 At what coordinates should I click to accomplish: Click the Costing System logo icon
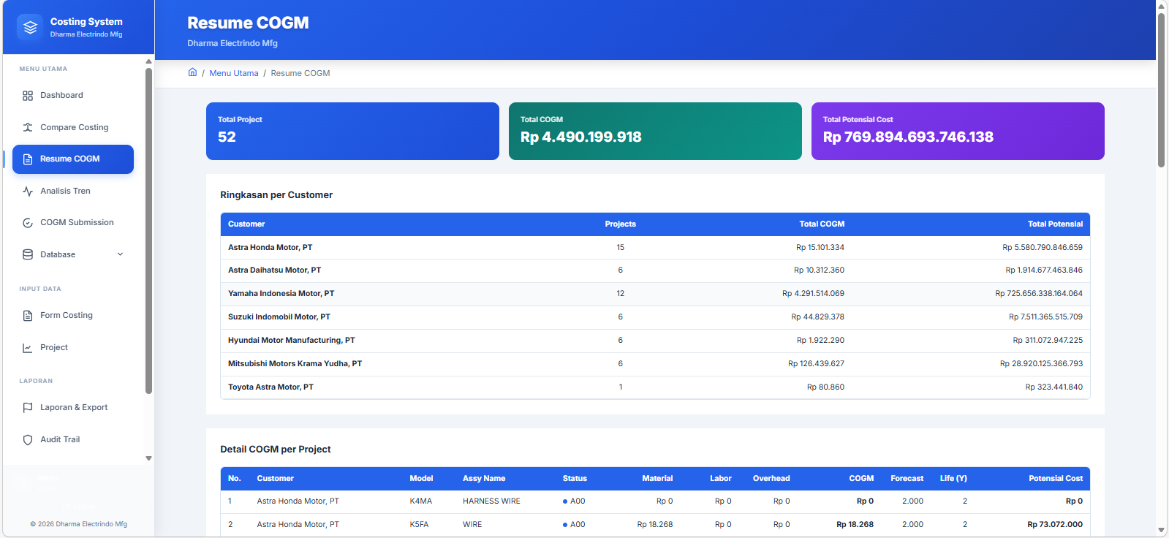coord(30,27)
